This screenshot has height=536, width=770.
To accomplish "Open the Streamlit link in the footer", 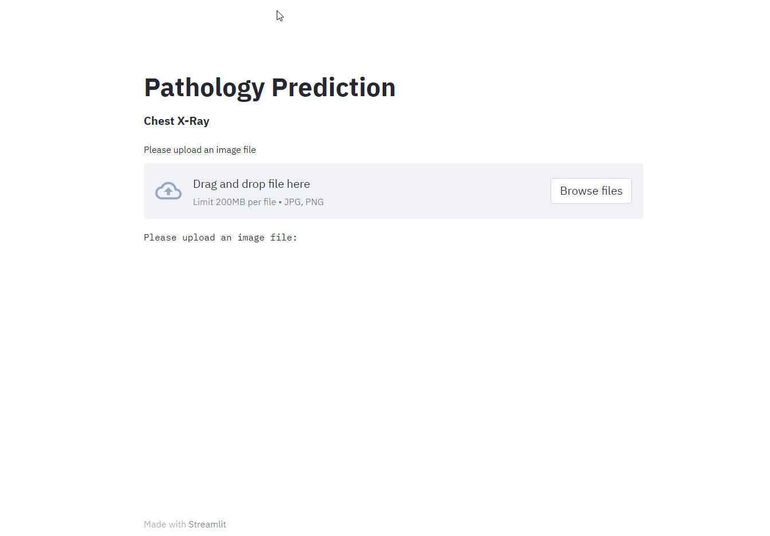I will pos(207,524).
